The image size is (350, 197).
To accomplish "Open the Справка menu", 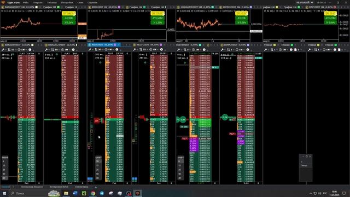I will coord(92,2).
